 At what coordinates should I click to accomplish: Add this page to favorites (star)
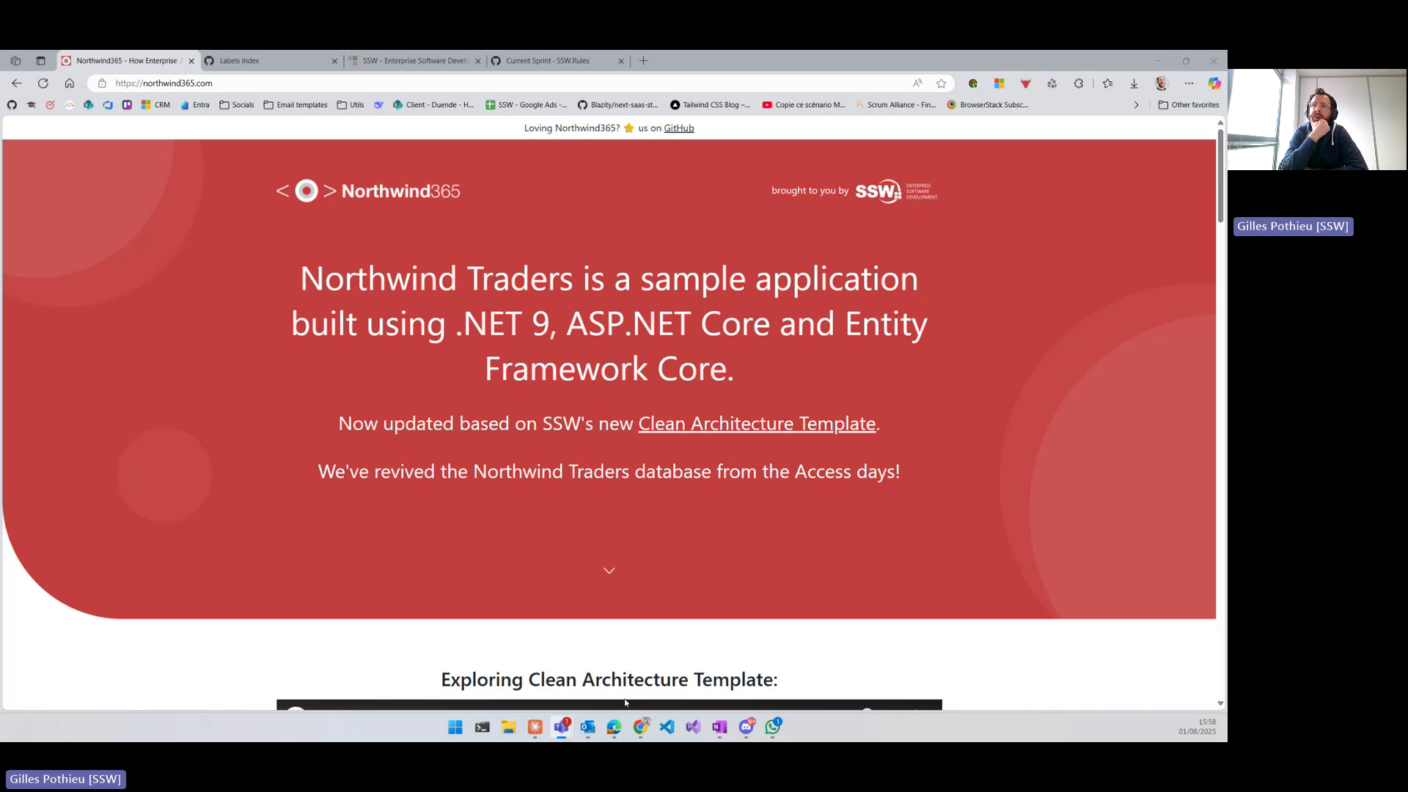pos(941,83)
